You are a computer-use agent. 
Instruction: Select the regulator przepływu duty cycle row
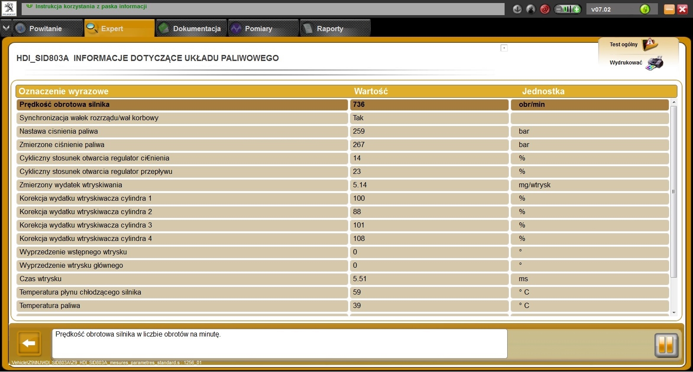pyautogui.click(x=343, y=172)
